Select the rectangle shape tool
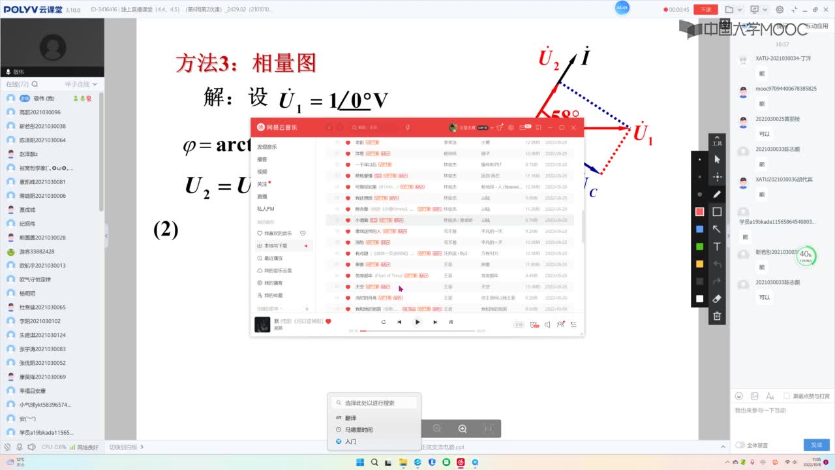The image size is (835, 470). 717,211
